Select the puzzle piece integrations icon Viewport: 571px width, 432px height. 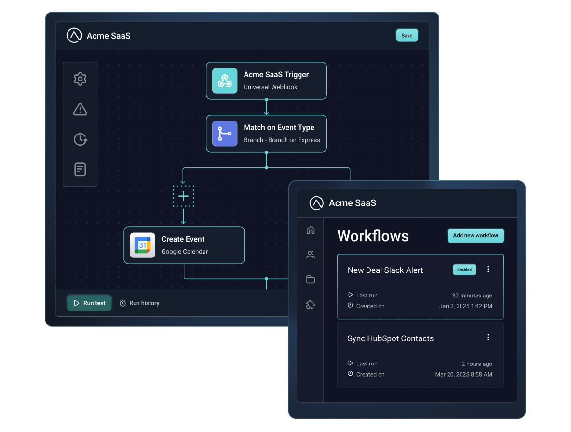[310, 304]
